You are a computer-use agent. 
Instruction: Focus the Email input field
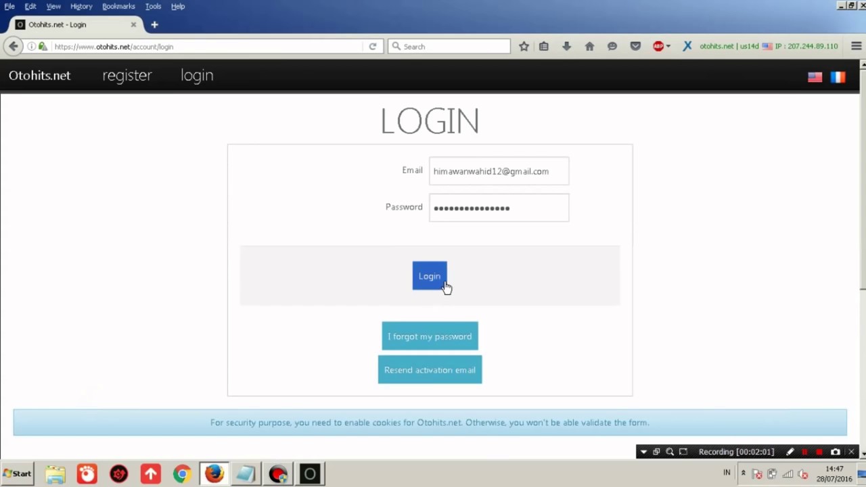point(499,171)
